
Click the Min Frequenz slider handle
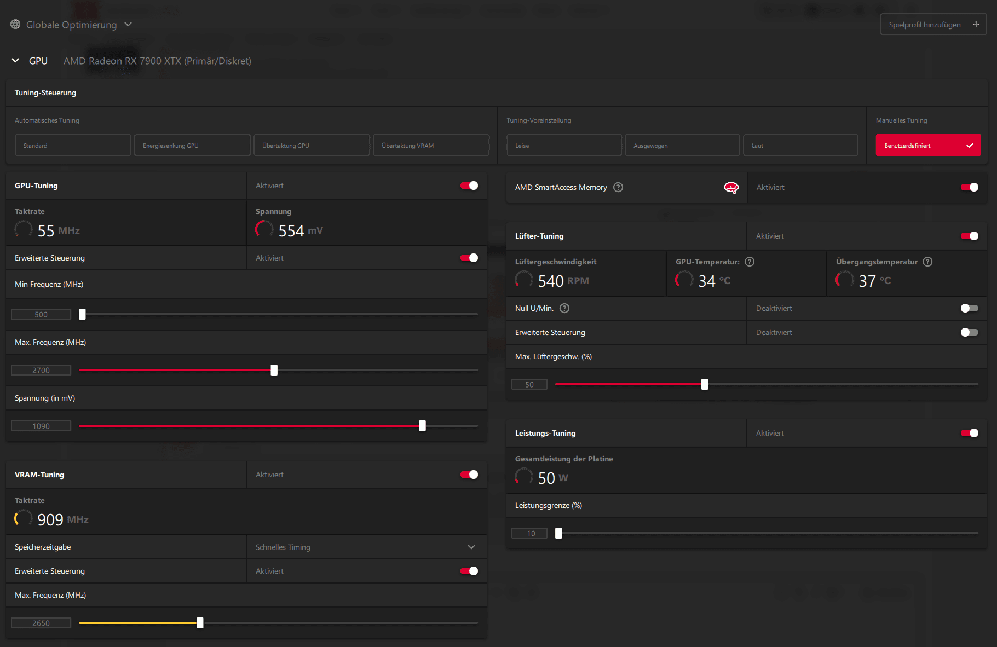(x=82, y=314)
